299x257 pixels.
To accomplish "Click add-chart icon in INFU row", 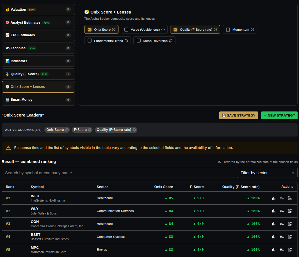I will (x=290, y=198).
